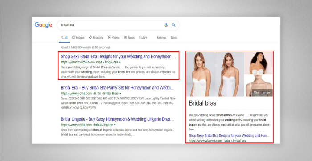
Task: Focus the search box containing 'bridal bra'
Action: click(x=118, y=25)
